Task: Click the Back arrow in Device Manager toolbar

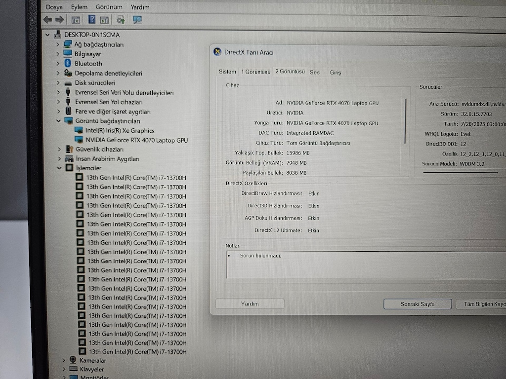Action: [48, 20]
